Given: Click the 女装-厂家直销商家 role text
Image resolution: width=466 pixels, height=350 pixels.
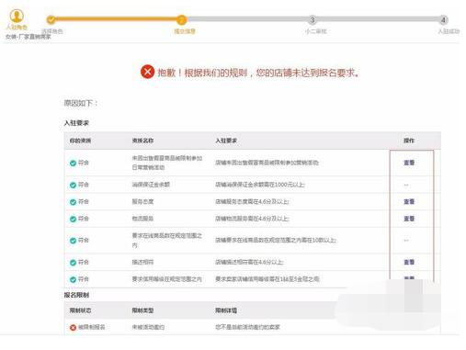Looking at the screenshot, I should click(28, 37).
